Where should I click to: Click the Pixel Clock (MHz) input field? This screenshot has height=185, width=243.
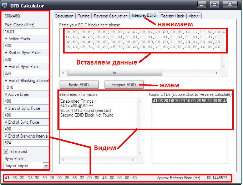[26, 32]
